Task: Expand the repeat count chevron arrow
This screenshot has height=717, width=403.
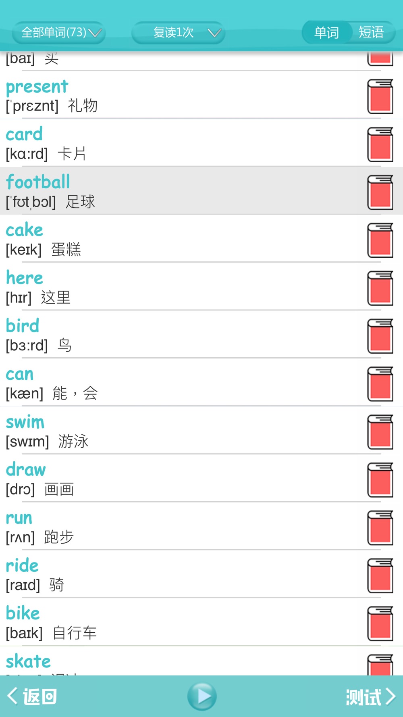Action: [214, 33]
